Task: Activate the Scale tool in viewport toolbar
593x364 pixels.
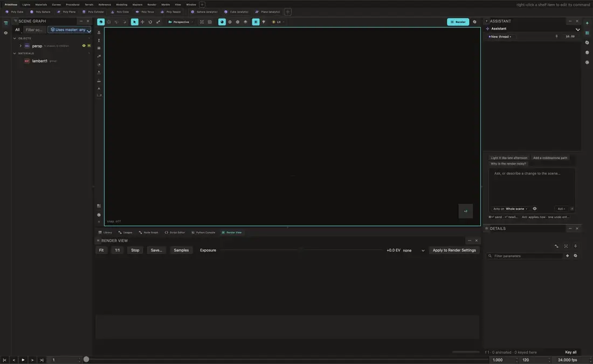Action: (x=158, y=22)
